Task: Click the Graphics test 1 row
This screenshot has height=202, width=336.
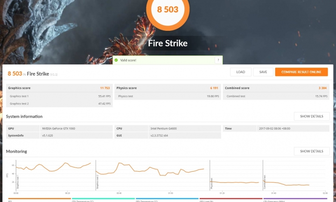Action: (59, 96)
